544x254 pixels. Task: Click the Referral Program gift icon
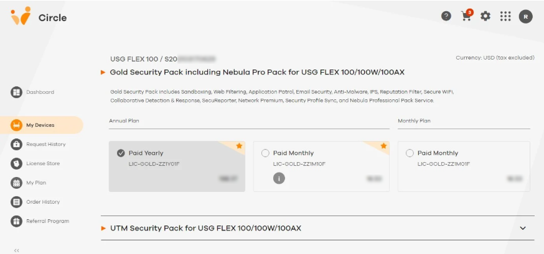[x=16, y=221]
